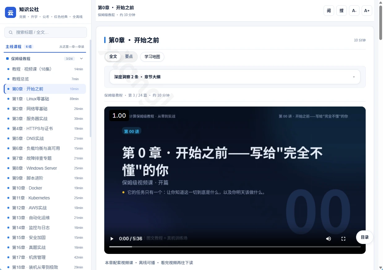
Task: Open 第1章 · Linux零基础
Action: click(x=45, y=99)
